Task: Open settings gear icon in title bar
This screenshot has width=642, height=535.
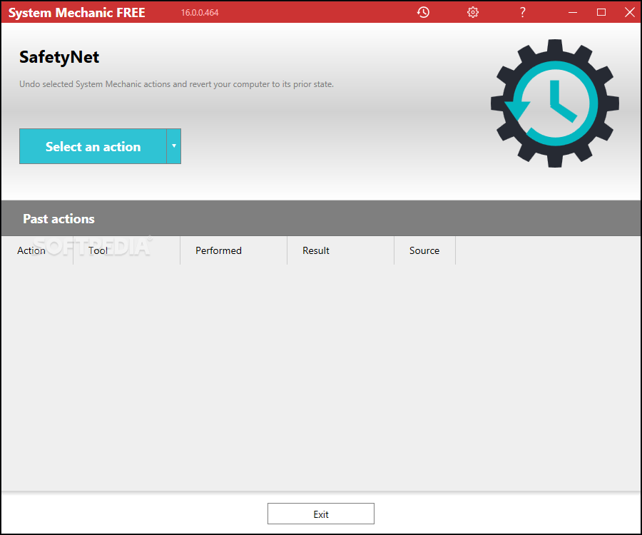Action: pos(472,12)
